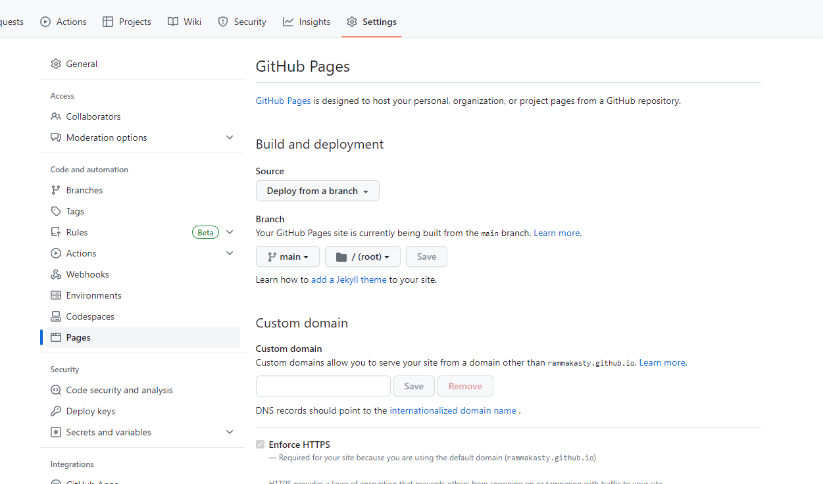
Task: Click the Rules icon in sidebar
Action: point(56,232)
